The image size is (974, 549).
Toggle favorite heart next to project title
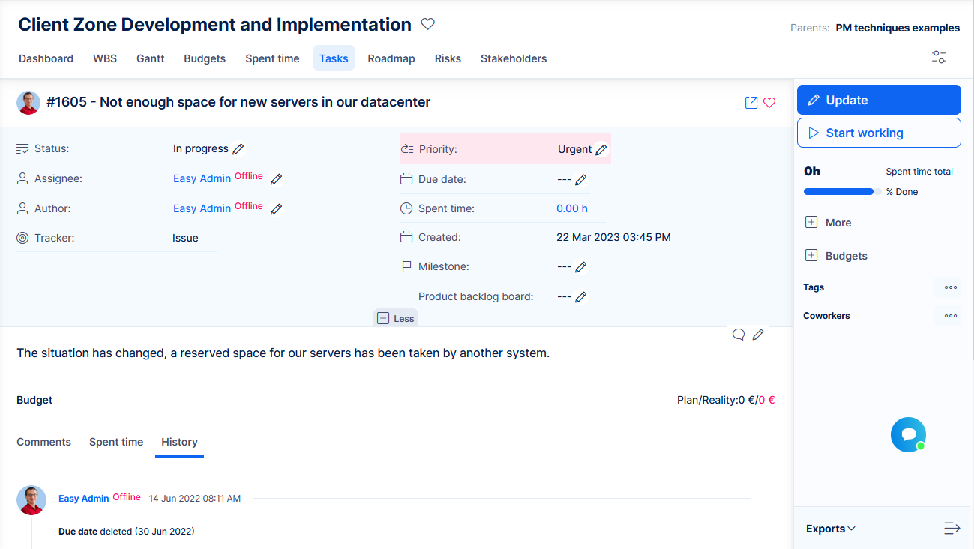[x=427, y=24]
